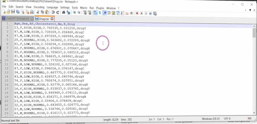Viewport: 257px width, 124px height.
Task: Click the Print icon in toolbar
Action: click(x=32, y=12)
